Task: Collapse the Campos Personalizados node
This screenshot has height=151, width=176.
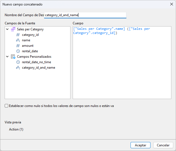Action: pyautogui.click(x=7, y=57)
